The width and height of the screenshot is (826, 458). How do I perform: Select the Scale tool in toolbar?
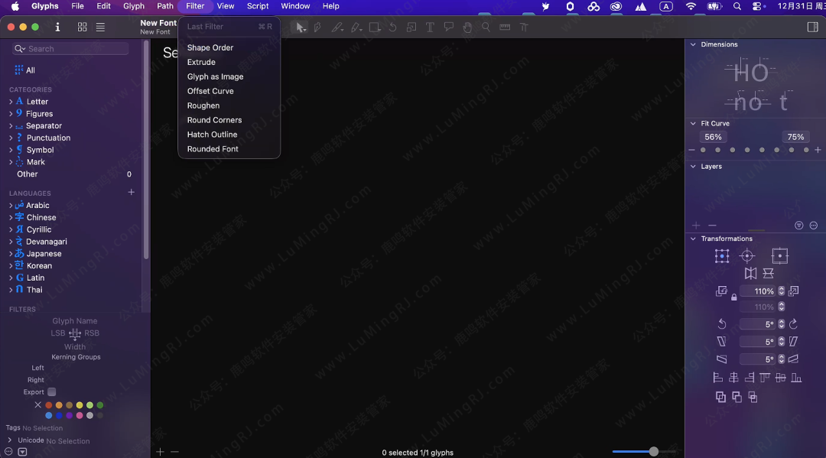pos(411,28)
